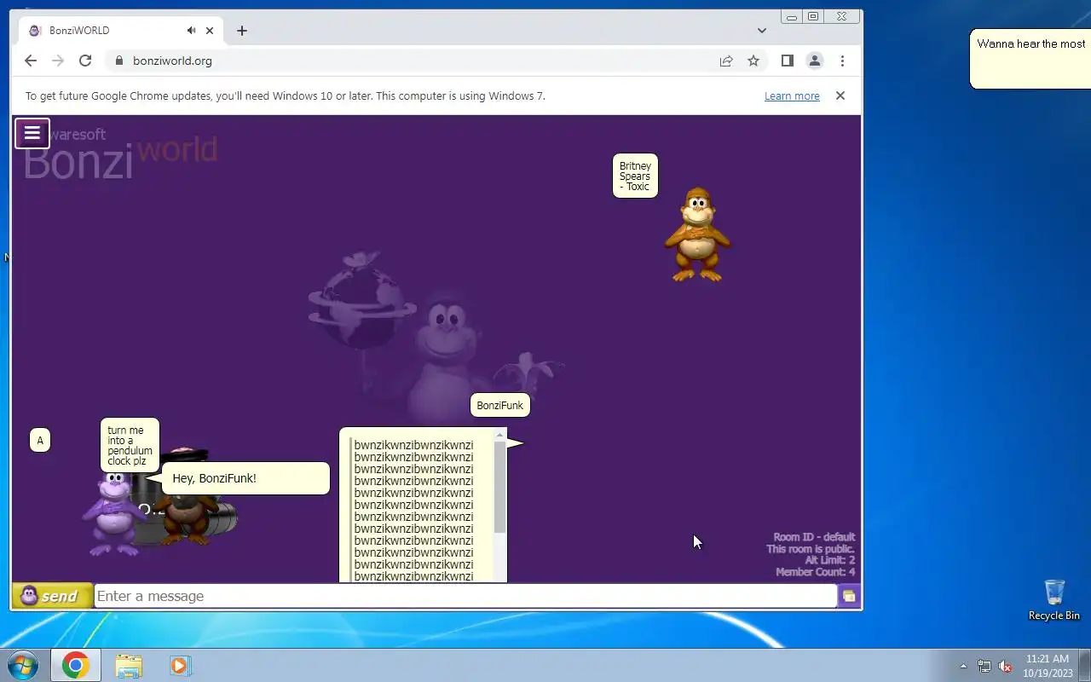This screenshot has height=682, width=1091.
Task: Toggle Chrome side panel
Action: point(788,61)
